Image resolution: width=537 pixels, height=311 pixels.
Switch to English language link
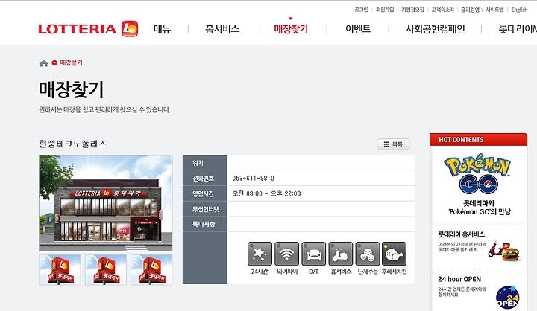click(x=519, y=10)
